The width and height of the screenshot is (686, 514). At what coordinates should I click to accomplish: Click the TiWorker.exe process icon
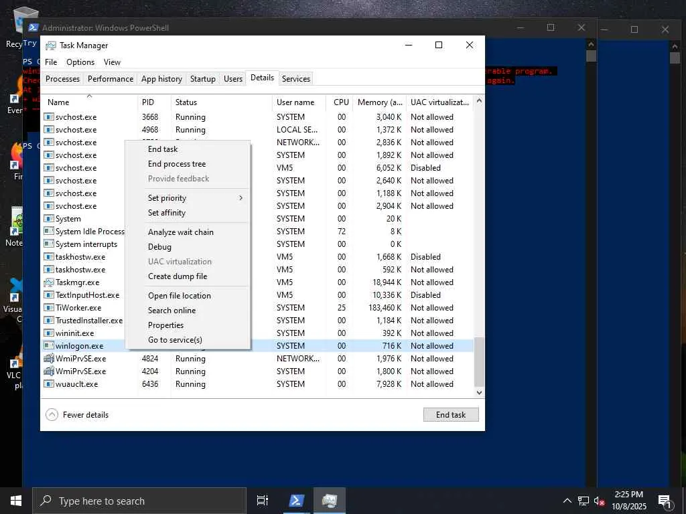click(x=48, y=308)
